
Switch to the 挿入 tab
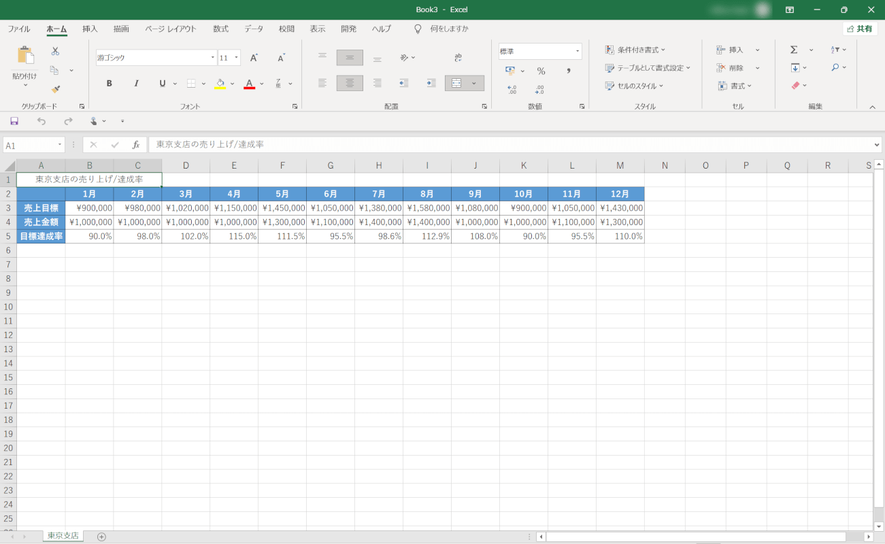pyautogui.click(x=90, y=29)
